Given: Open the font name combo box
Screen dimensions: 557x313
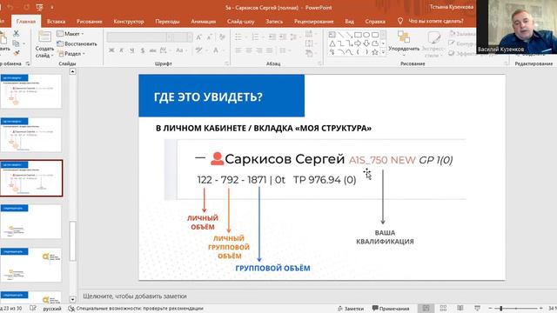Looking at the screenshot, I should (139, 37).
